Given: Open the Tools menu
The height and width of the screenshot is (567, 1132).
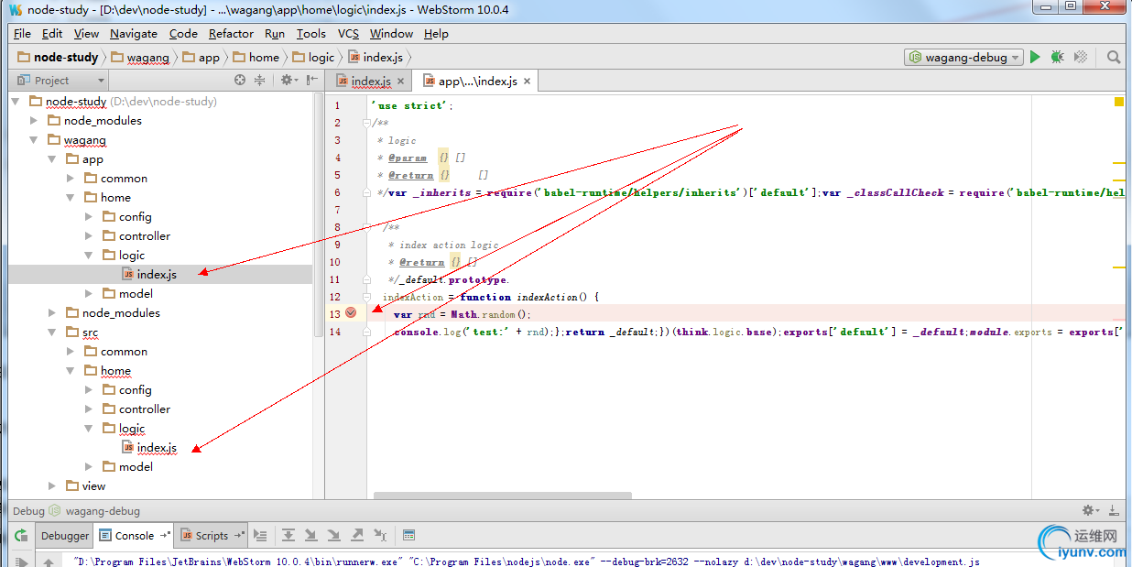Looking at the screenshot, I should pos(311,34).
